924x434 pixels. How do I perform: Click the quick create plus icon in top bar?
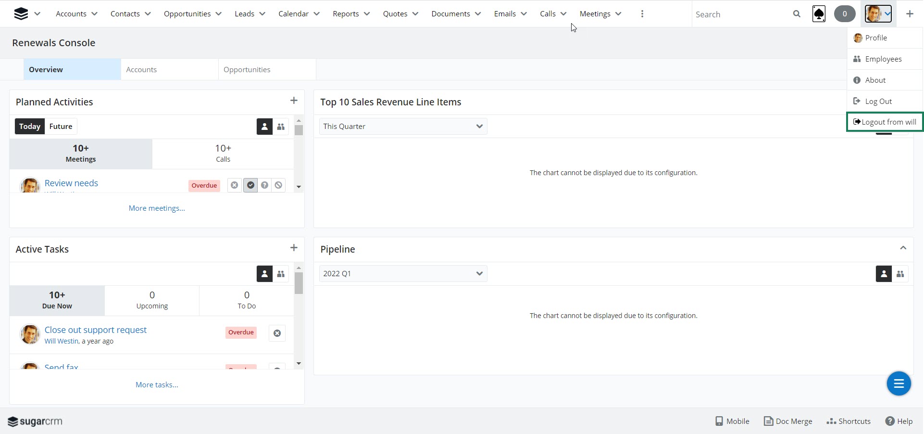click(x=910, y=14)
